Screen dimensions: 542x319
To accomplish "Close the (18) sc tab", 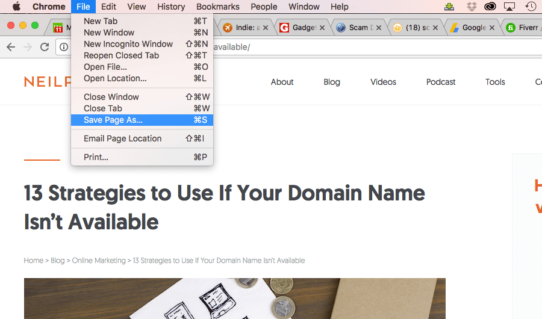I will (x=435, y=28).
